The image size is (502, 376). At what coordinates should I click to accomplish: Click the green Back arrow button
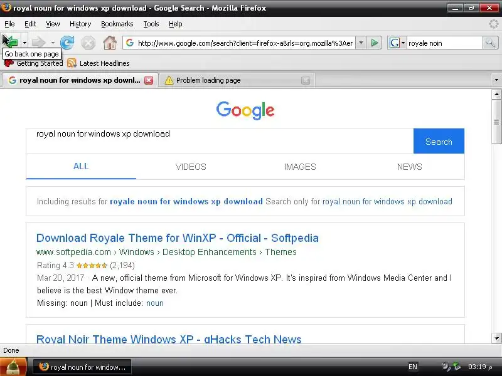click(x=11, y=41)
